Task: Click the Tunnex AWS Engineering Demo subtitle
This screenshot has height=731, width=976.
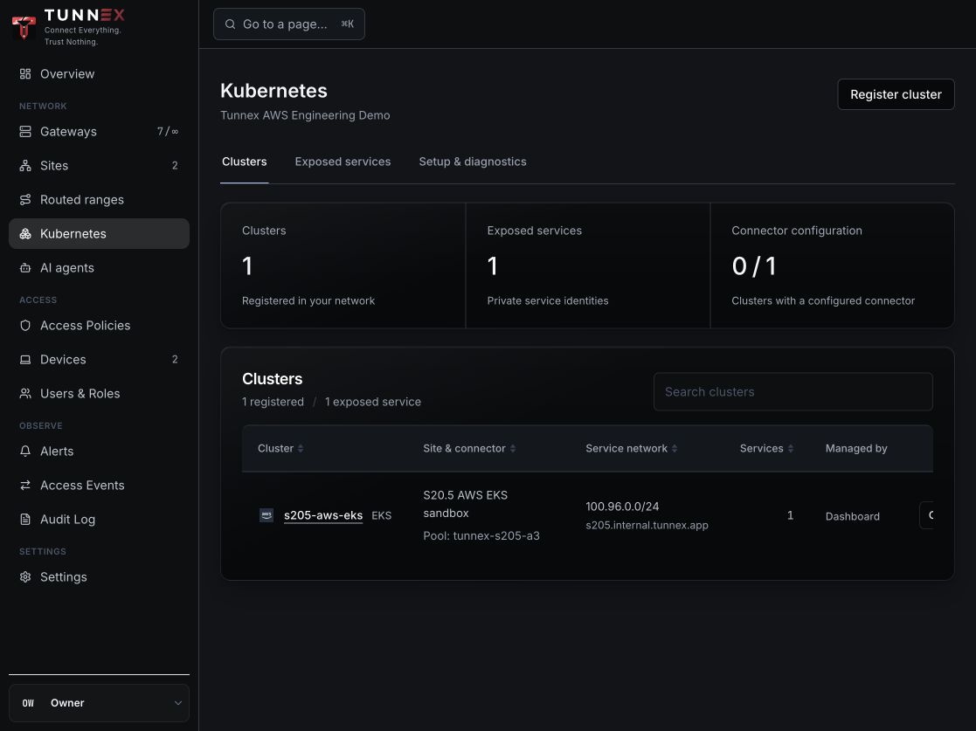Action: click(305, 115)
